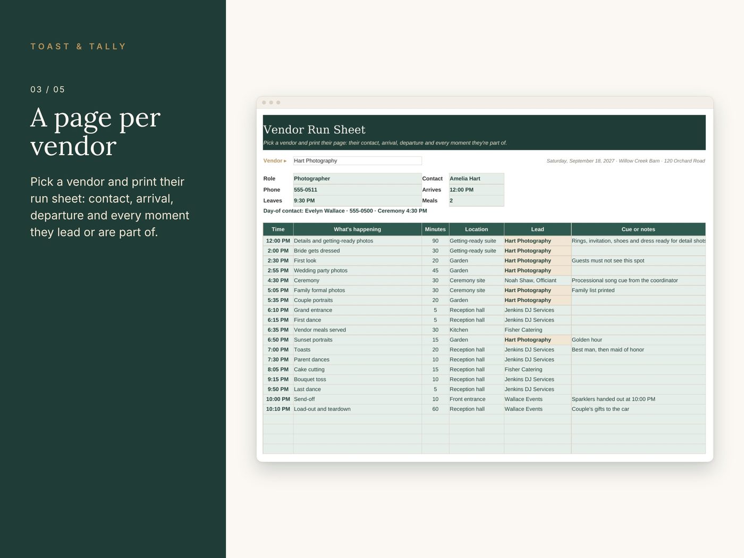744x558 pixels.
Task: Select the Best man, then maid of honor note
Action: (638, 350)
